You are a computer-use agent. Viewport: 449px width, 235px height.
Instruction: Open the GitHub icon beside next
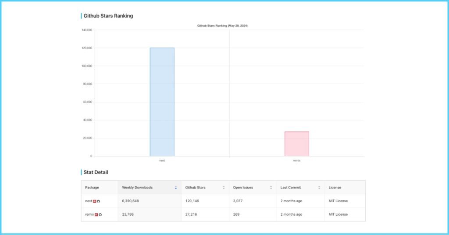(98, 201)
